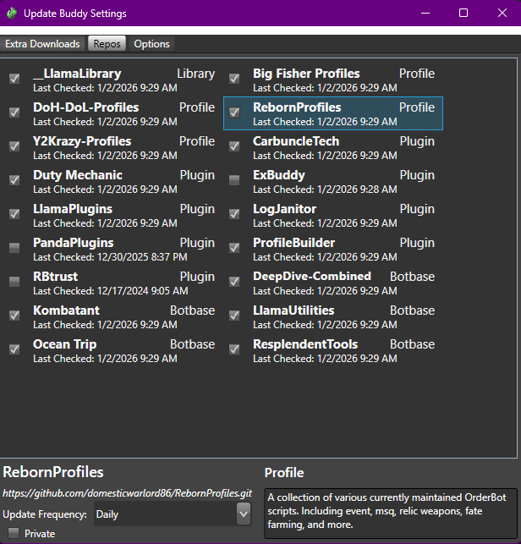Select the DoH-DoL-Profiles repo name
The height and width of the screenshot is (544, 521).
(x=85, y=107)
